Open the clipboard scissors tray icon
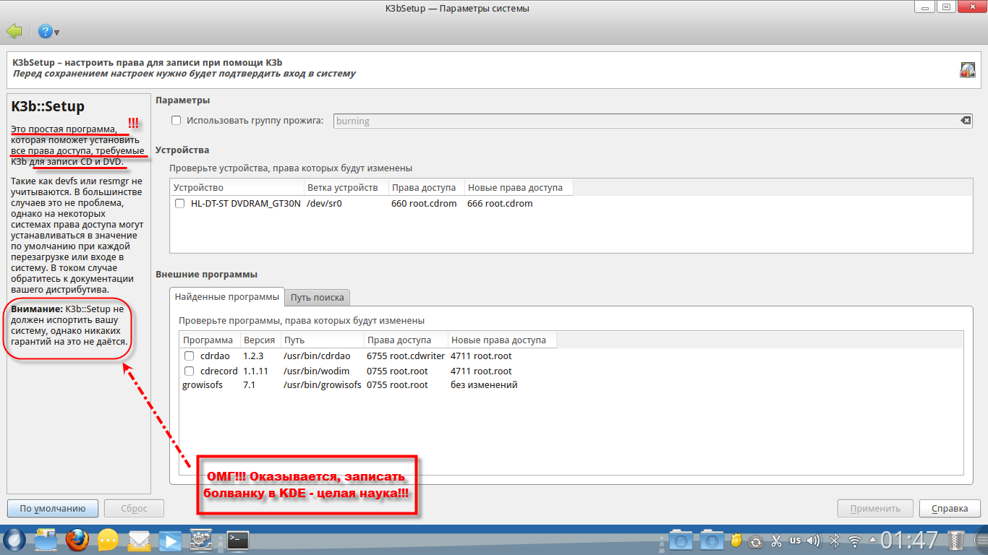988x555 pixels. pyautogui.click(x=776, y=541)
